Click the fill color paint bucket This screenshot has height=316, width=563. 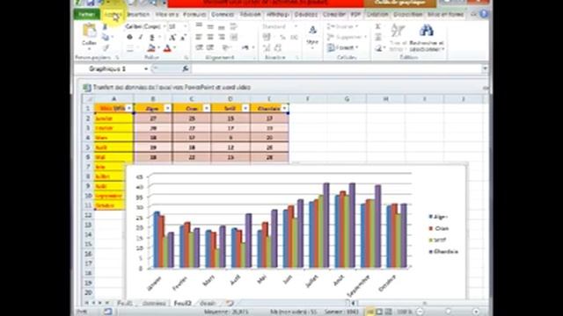151,47
